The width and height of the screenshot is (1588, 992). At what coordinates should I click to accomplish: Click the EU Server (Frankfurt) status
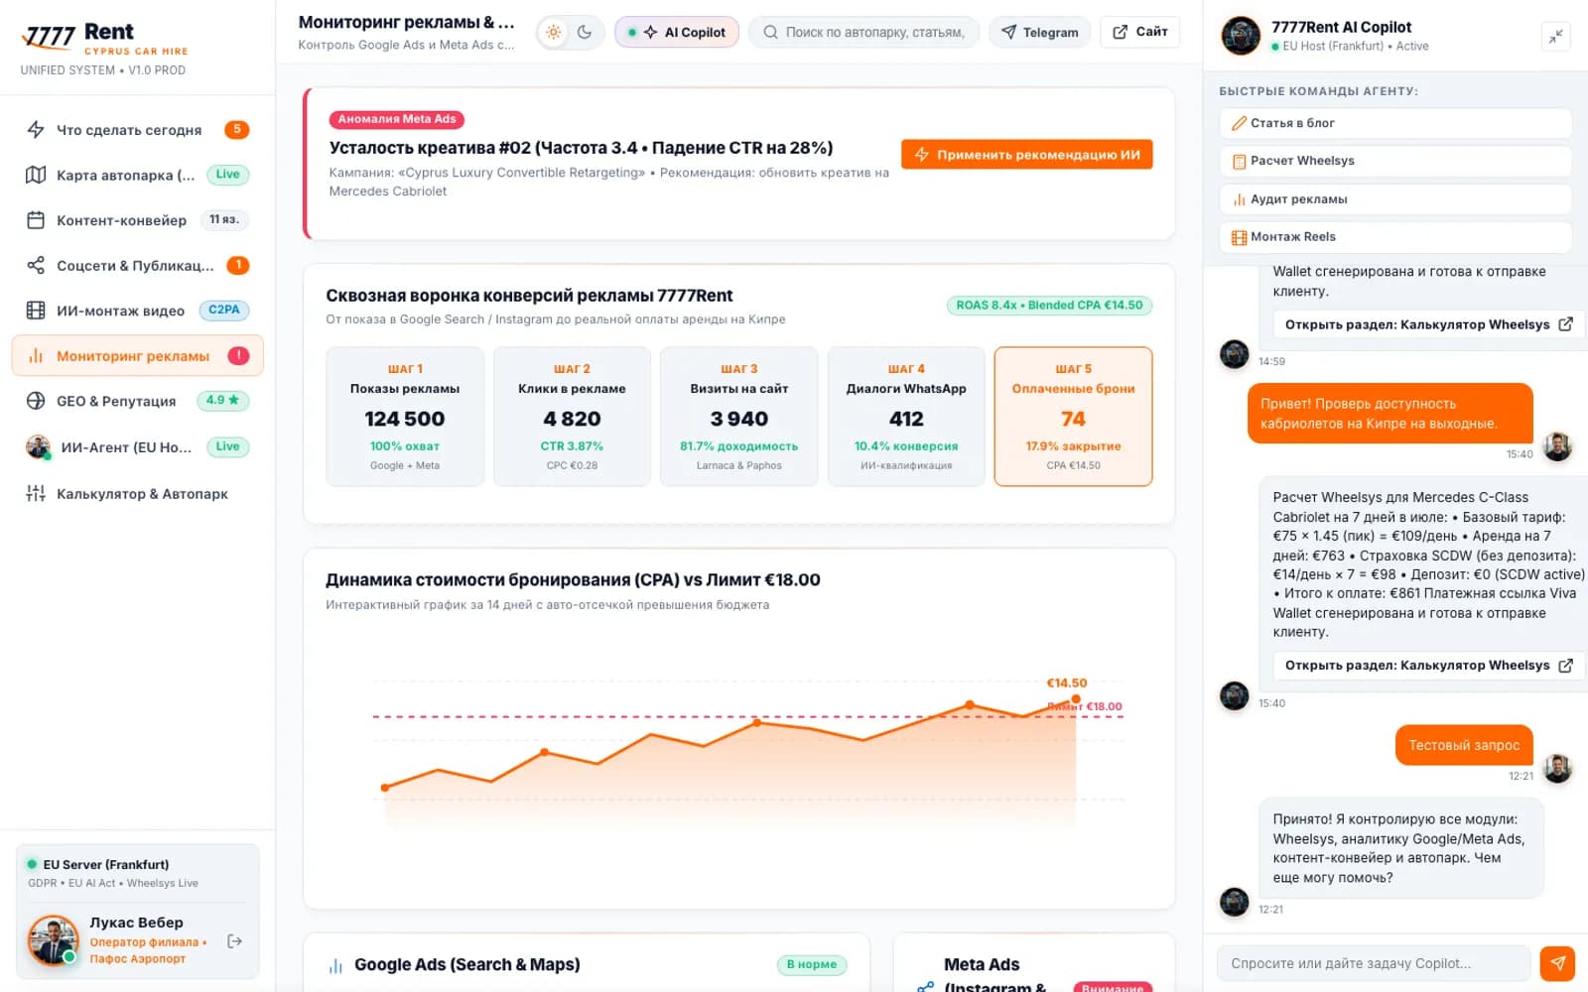click(x=98, y=864)
